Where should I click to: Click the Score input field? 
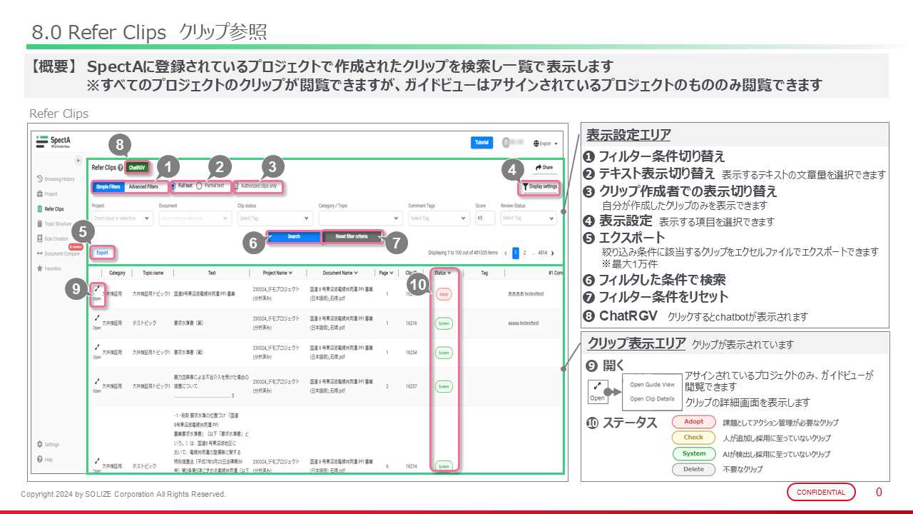(x=485, y=218)
